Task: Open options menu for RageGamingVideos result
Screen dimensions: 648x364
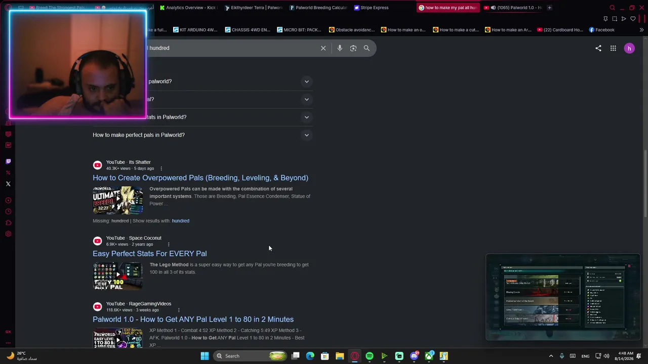Action: coord(179,310)
